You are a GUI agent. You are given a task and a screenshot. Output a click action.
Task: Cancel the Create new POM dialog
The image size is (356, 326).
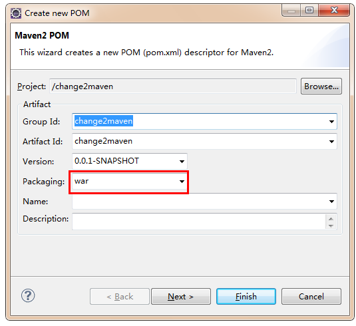(x=311, y=297)
